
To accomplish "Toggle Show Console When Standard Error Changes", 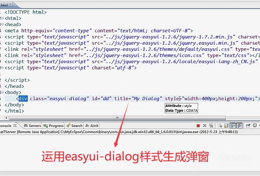I will pos(240,126).
